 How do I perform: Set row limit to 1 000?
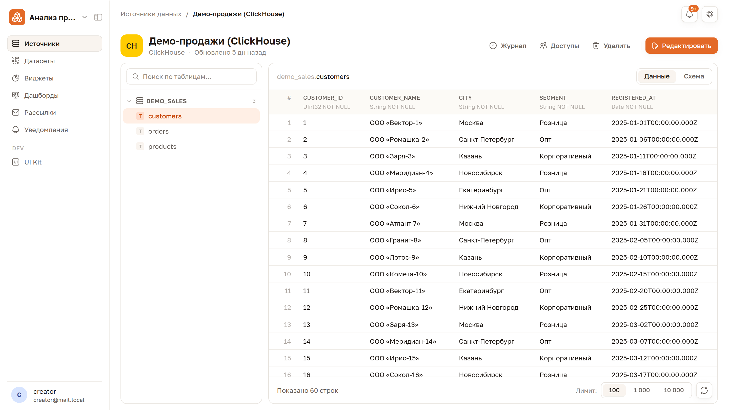(x=642, y=390)
